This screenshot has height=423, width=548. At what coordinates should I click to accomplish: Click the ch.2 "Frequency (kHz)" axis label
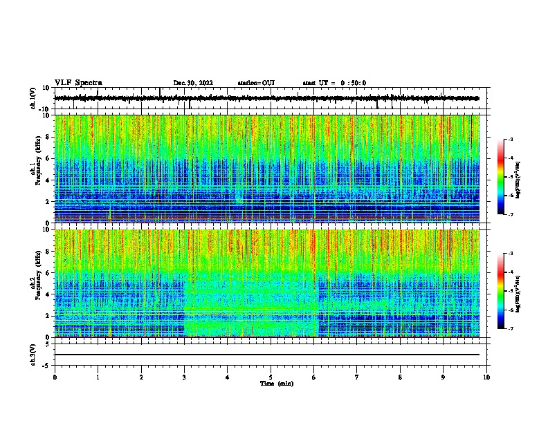pyautogui.click(x=38, y=275)
